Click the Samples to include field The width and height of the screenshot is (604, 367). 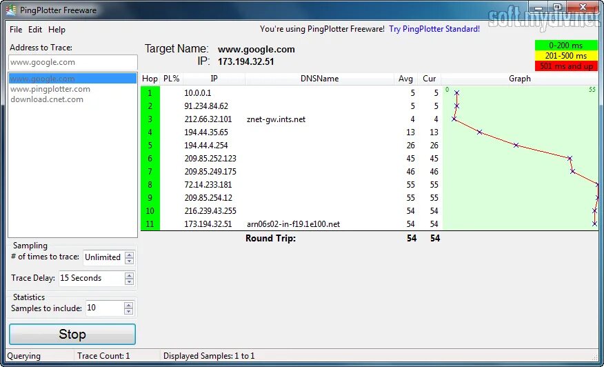[x=105, y=308]
